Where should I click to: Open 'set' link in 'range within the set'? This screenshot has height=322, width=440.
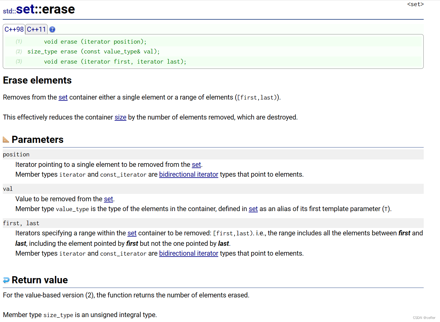[x=132, y=233]
